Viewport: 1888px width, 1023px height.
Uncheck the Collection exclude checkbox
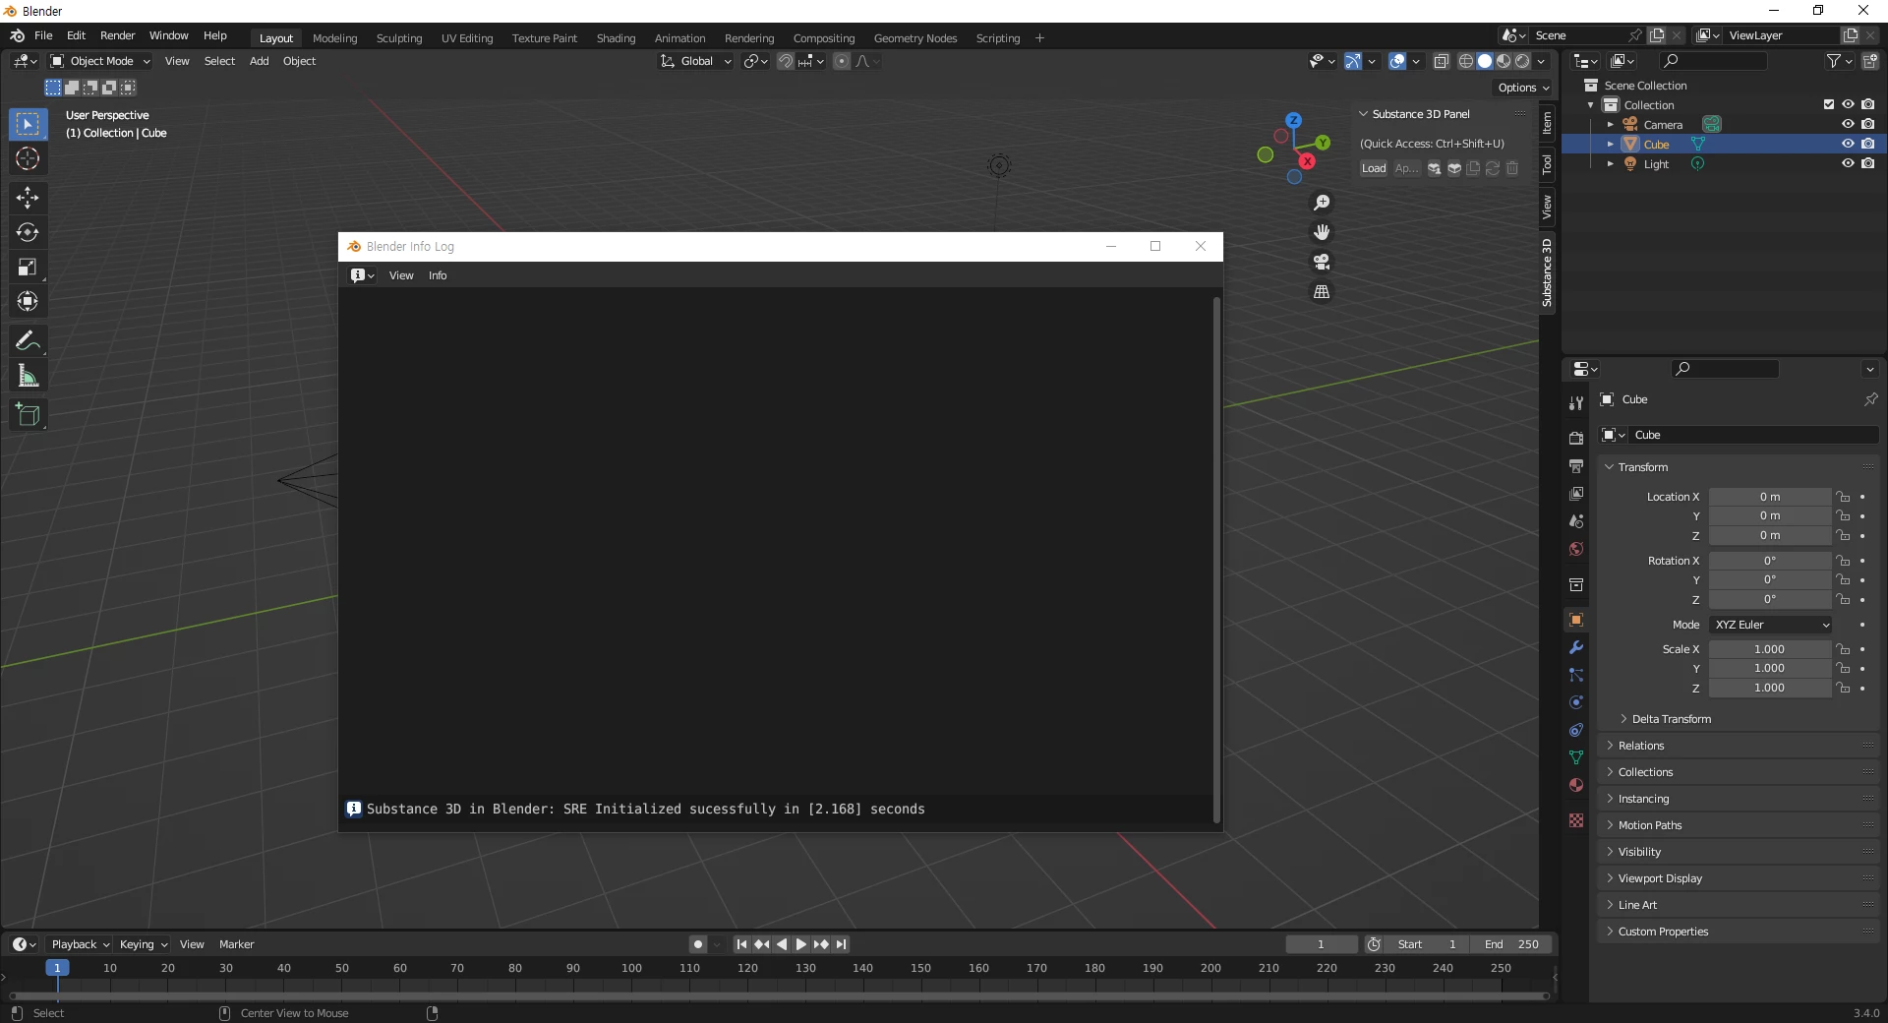point(1829,104)
